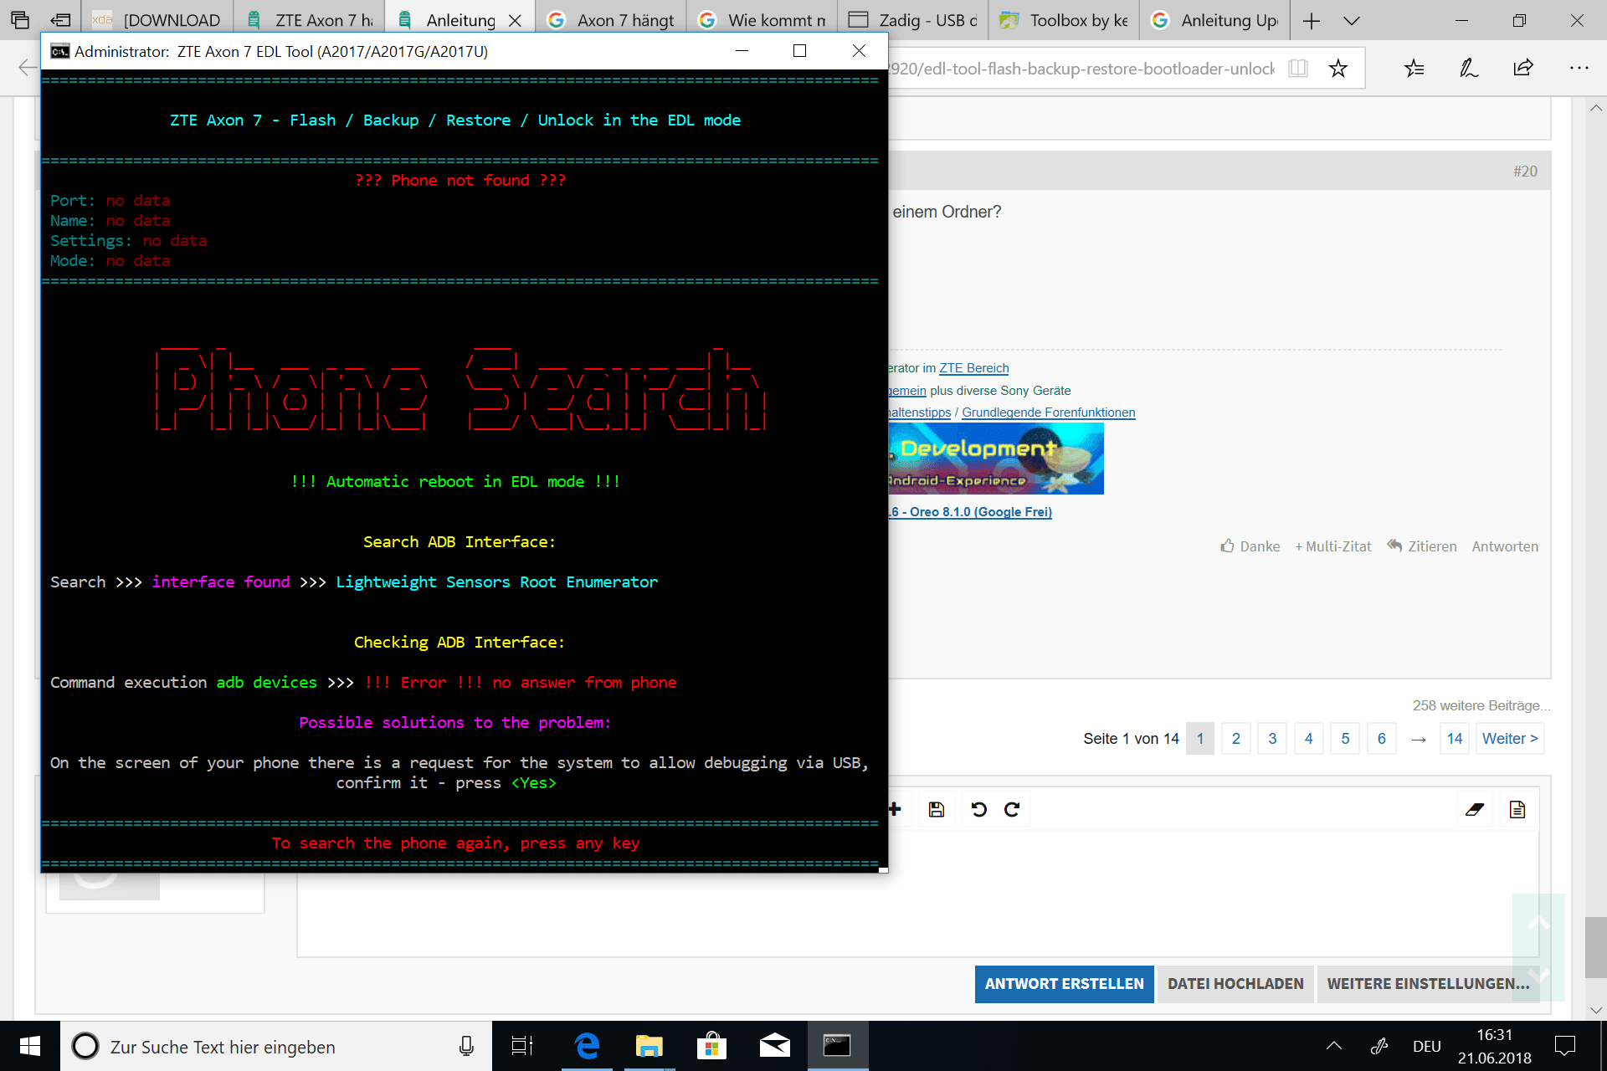Switch to the Wie kommt m tab
Screen dimensions: 1607x1071
coord(762,20)
